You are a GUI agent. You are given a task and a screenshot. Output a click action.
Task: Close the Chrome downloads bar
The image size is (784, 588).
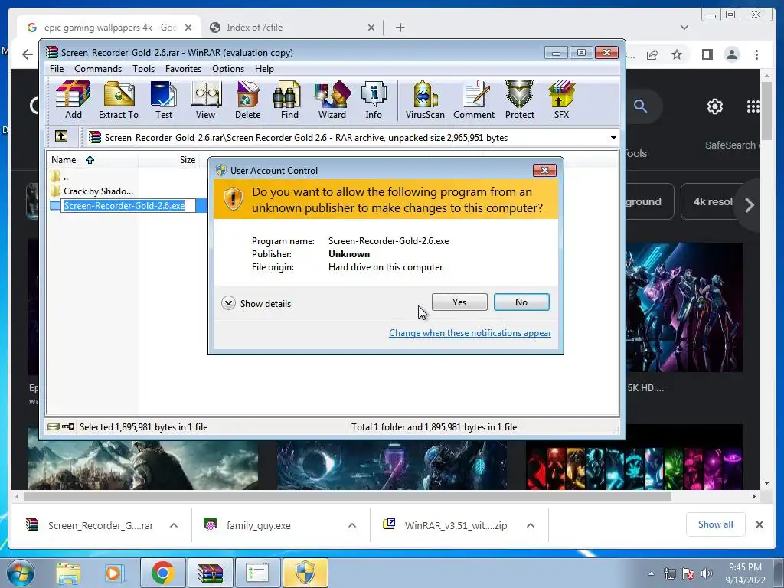pos(759,524)
